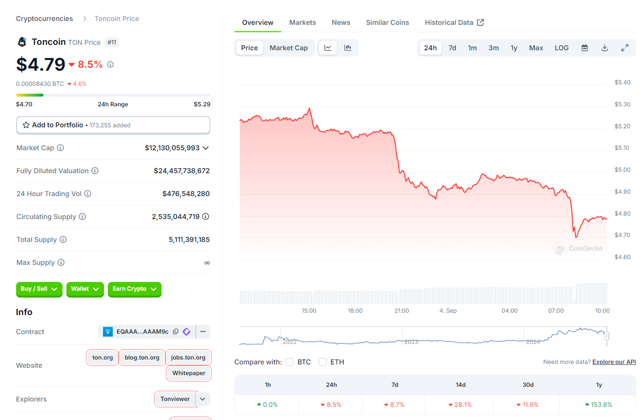
Task: Open Total Supply info icon
Action: 63,240
